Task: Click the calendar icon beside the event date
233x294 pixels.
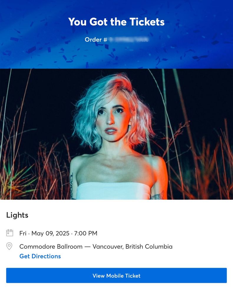Action: 10,233
